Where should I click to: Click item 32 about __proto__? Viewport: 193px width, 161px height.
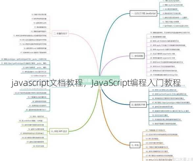click(35, 68)
